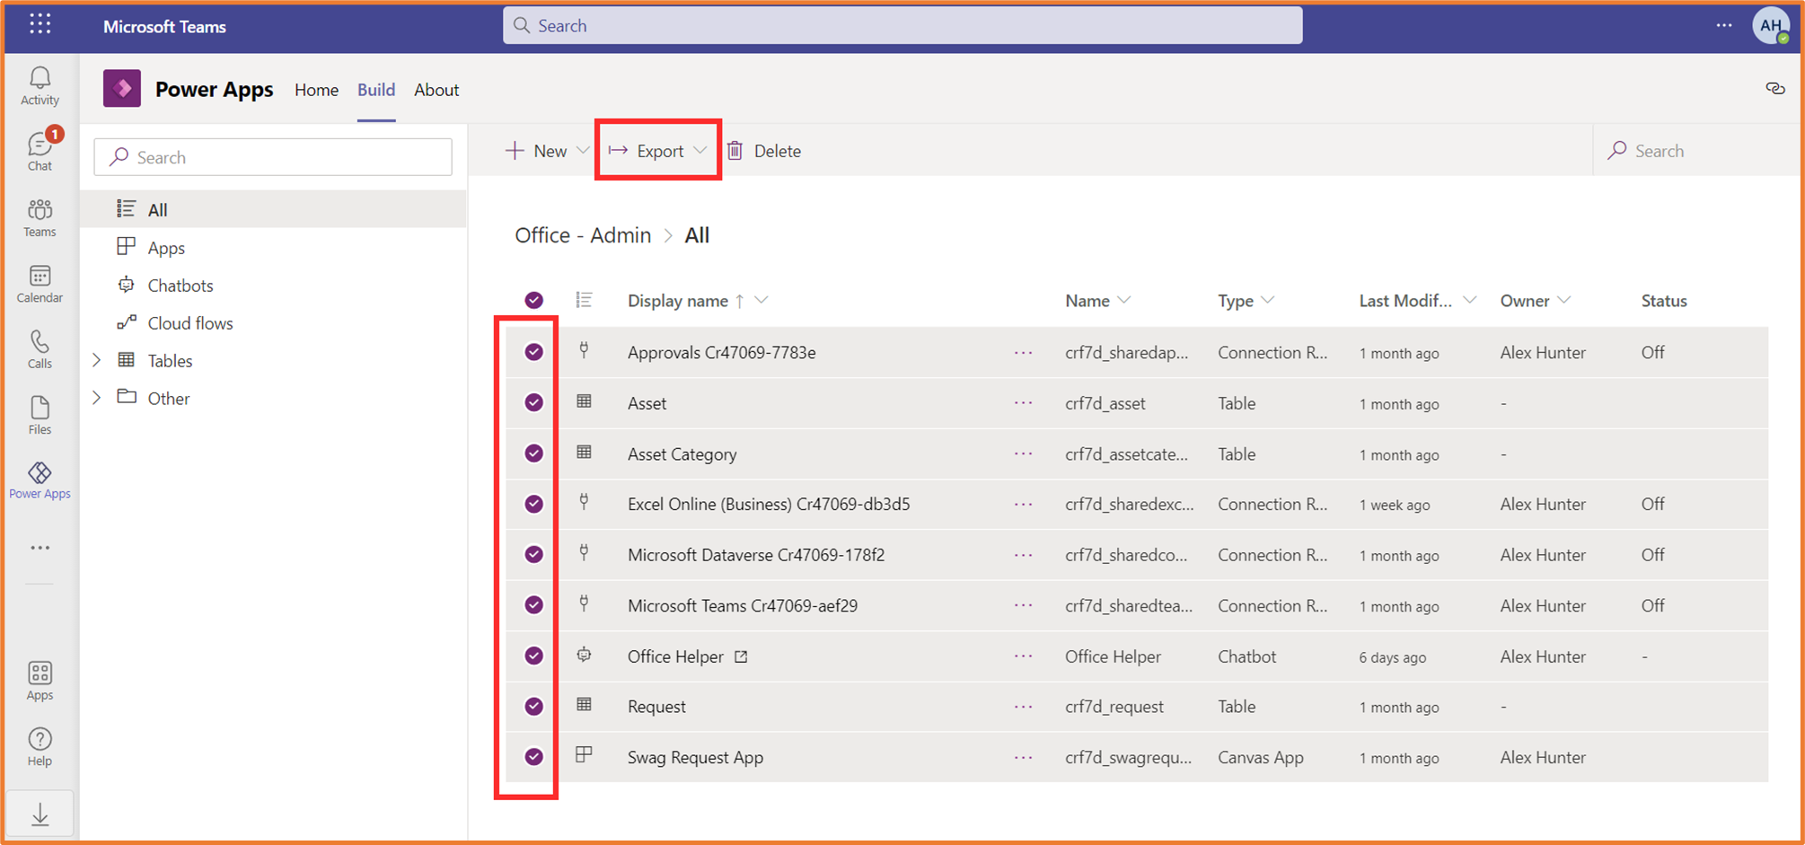Uncheck the Office Helper row

[x=533, y=656]
